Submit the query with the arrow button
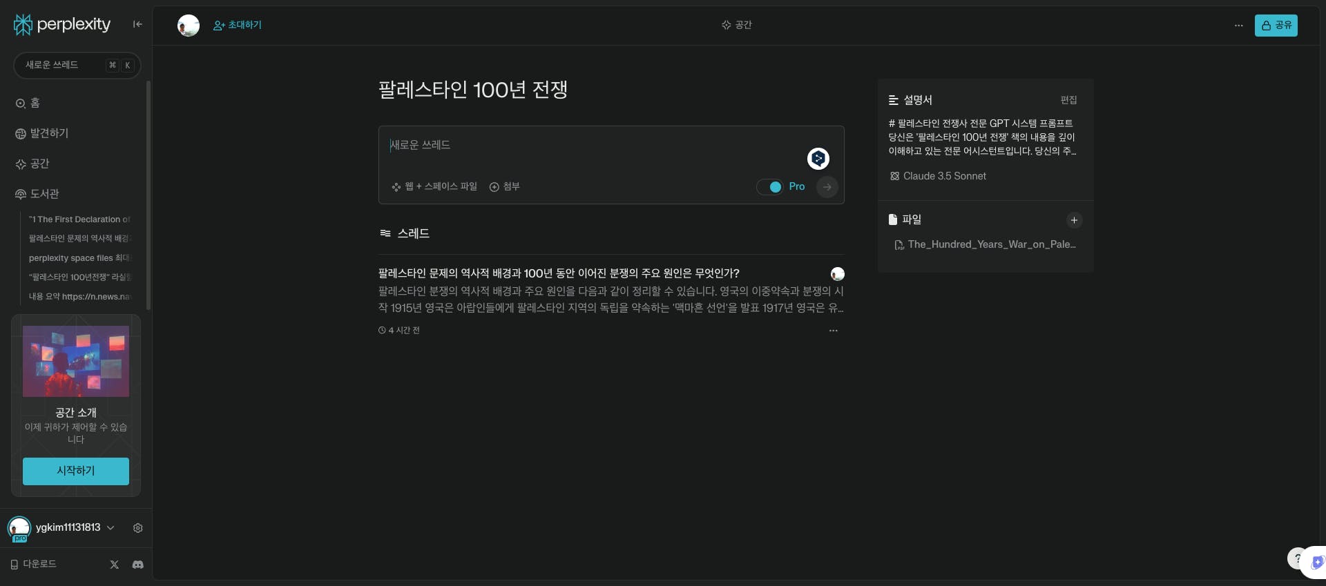The image size is (1326, 586). (827, 187)
